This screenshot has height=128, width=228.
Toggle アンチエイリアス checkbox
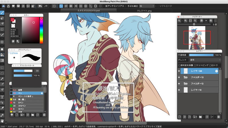click(x=106, y=6)
